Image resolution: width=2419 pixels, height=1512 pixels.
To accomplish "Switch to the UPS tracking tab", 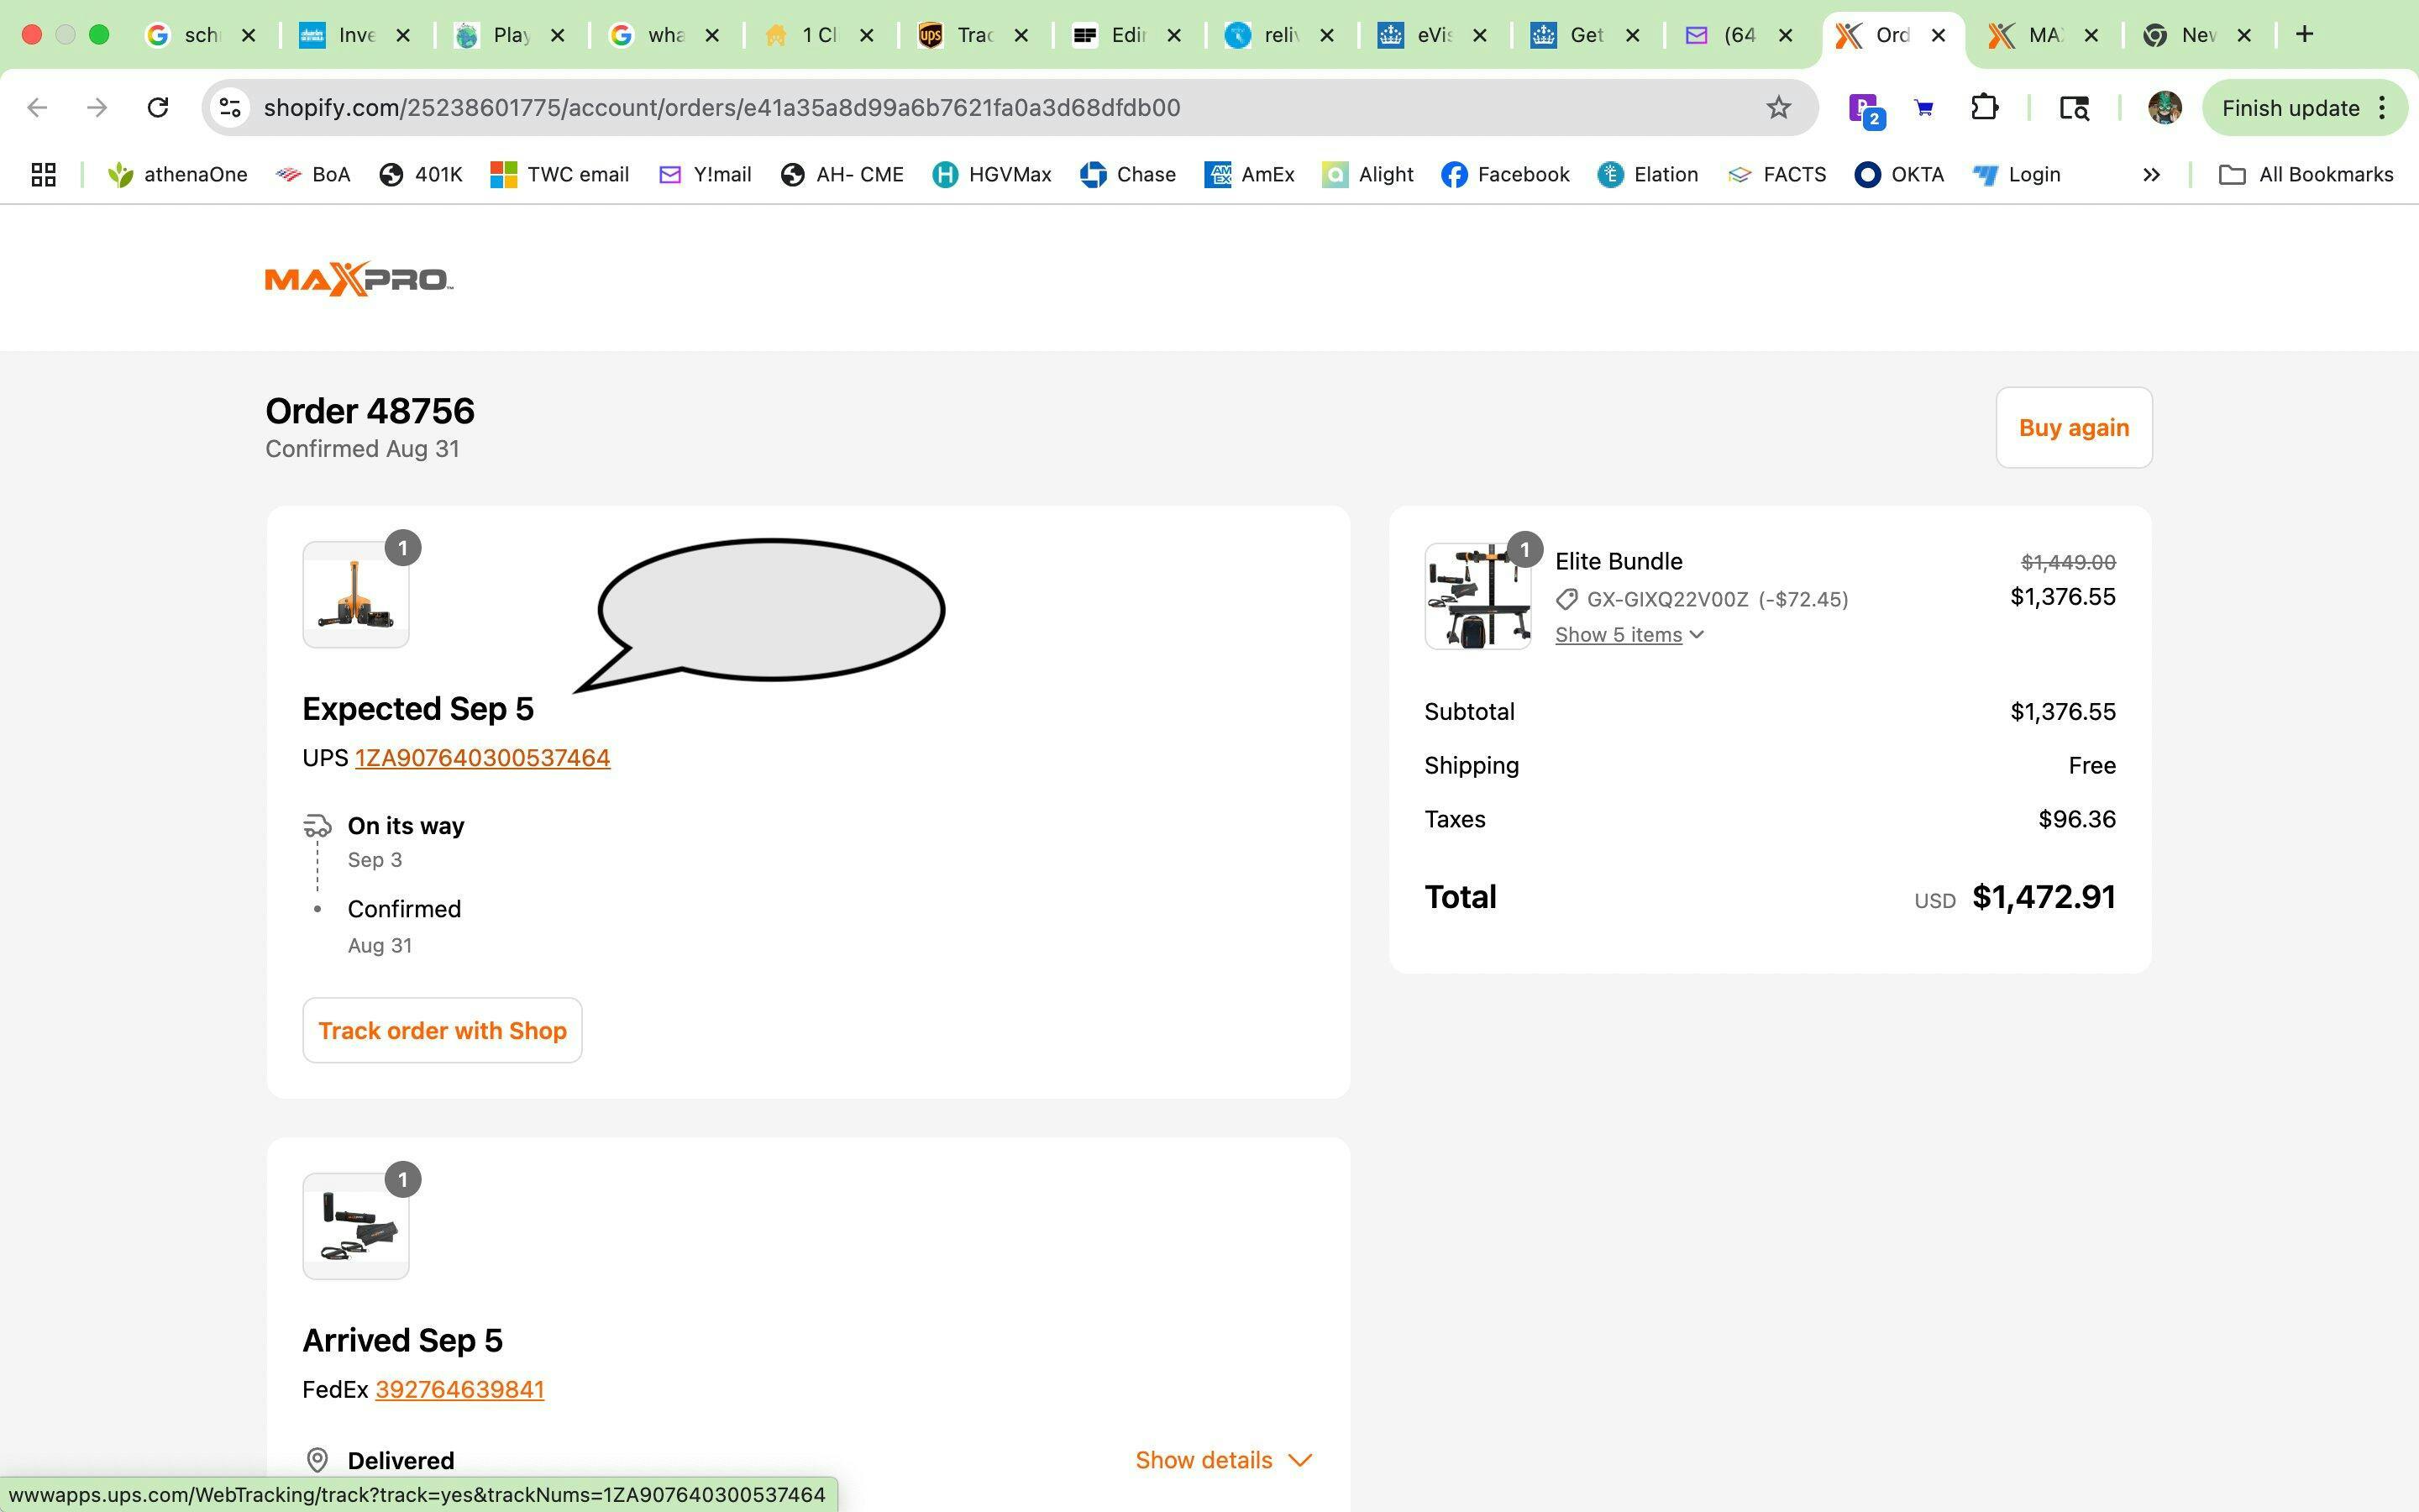I will point(973,35).
